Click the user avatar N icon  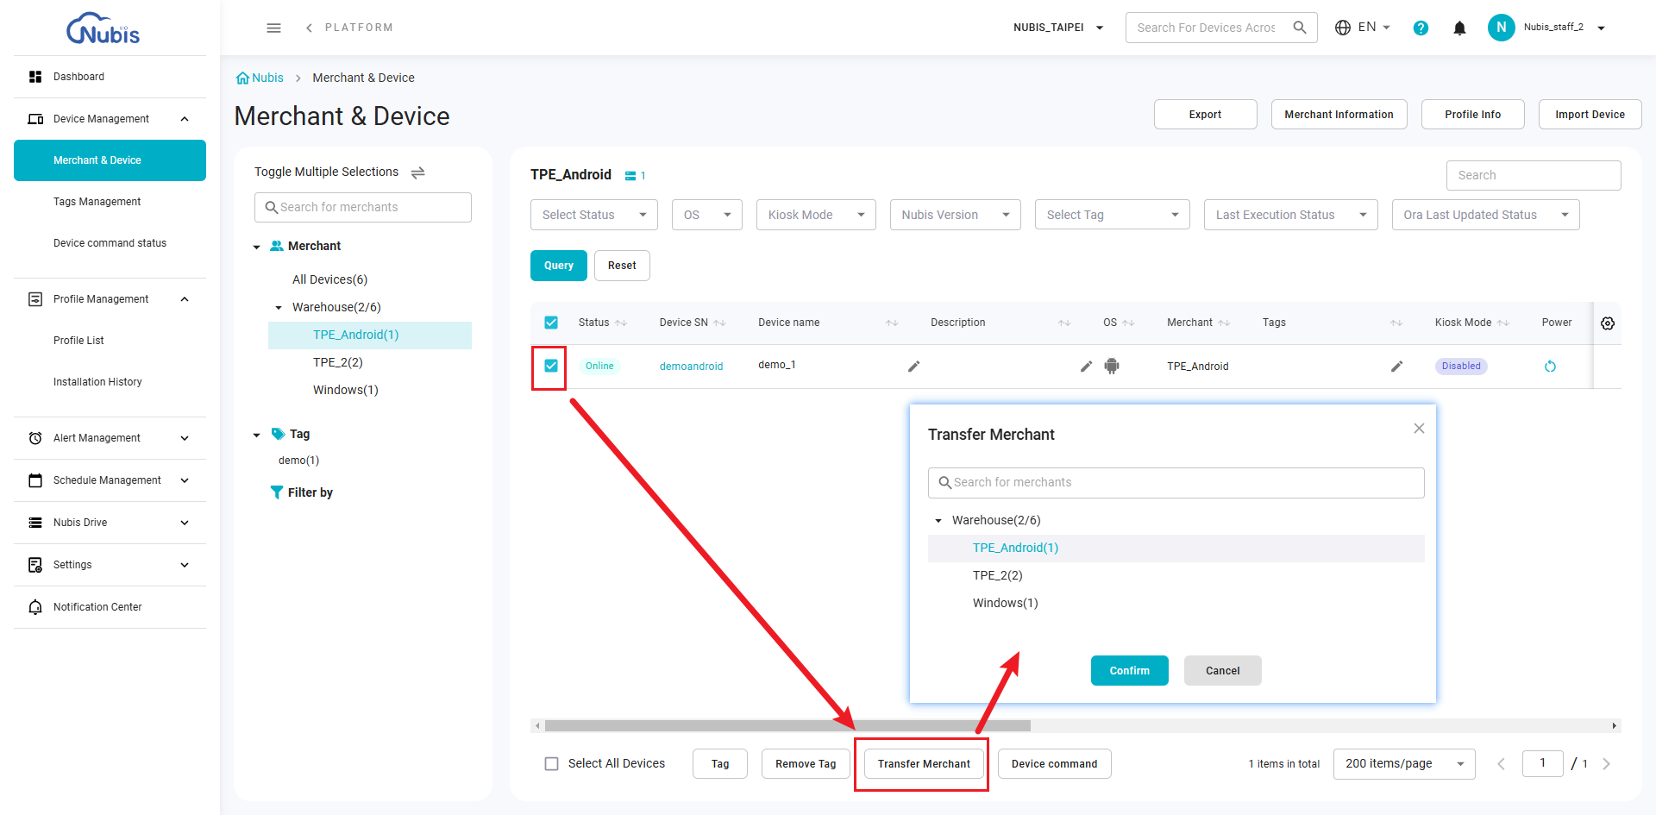pos(1501,28)
